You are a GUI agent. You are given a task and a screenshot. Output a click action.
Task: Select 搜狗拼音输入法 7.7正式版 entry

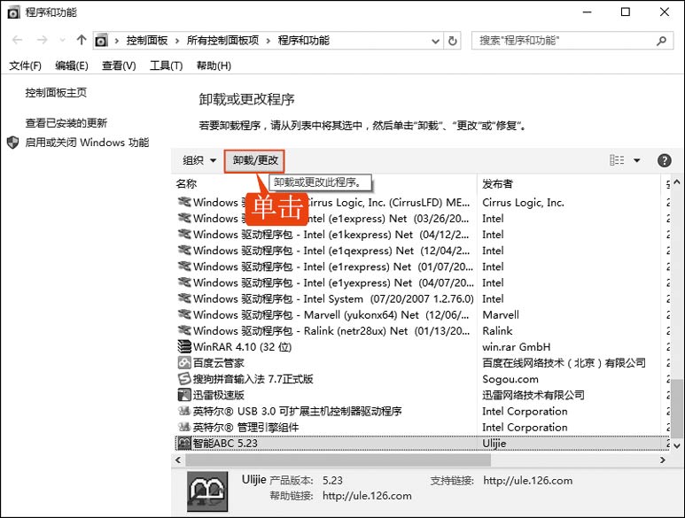tap(253, 379)
